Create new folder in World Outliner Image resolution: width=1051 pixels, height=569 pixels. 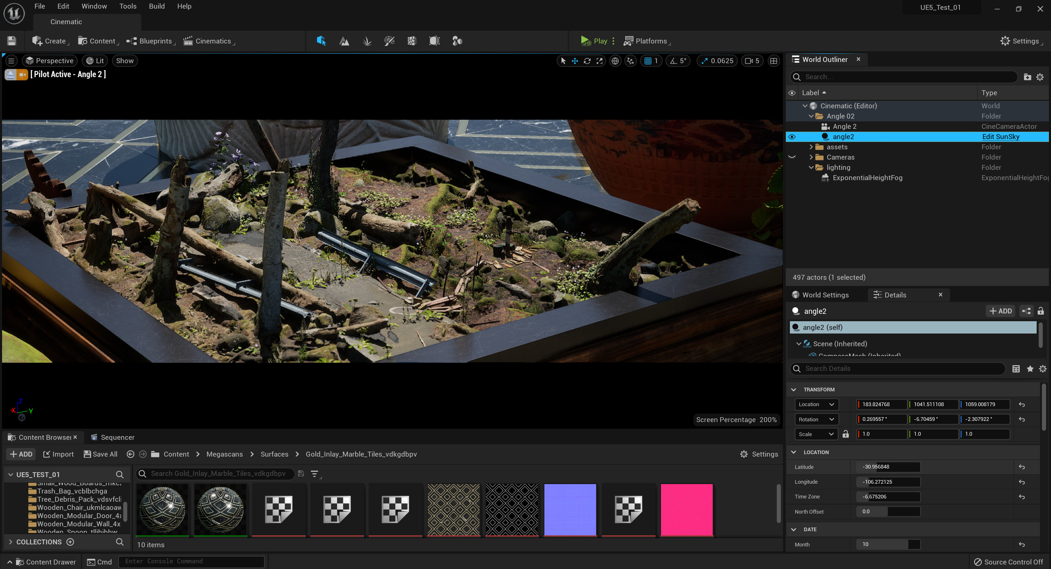pyautogui.click(x=1027, y=77)
